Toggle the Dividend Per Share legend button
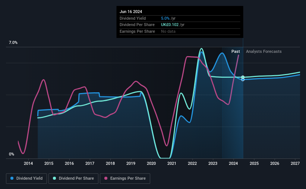The image size is (306, 189). point(73,179)
